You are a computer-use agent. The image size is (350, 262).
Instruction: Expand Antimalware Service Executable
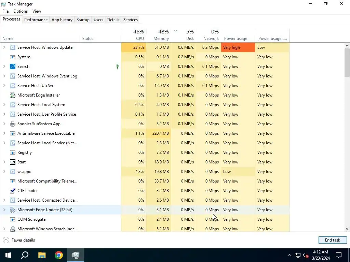pyautogui.click(x=4, y=133)
